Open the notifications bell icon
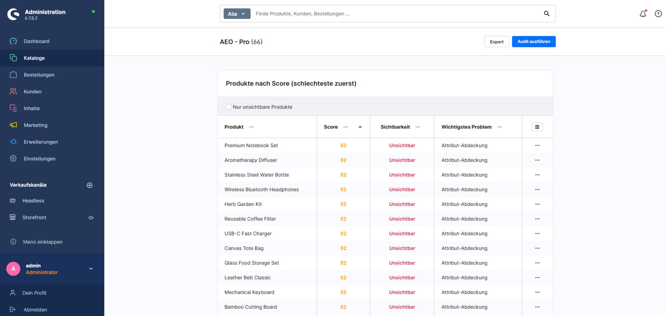 pos(643,14)
